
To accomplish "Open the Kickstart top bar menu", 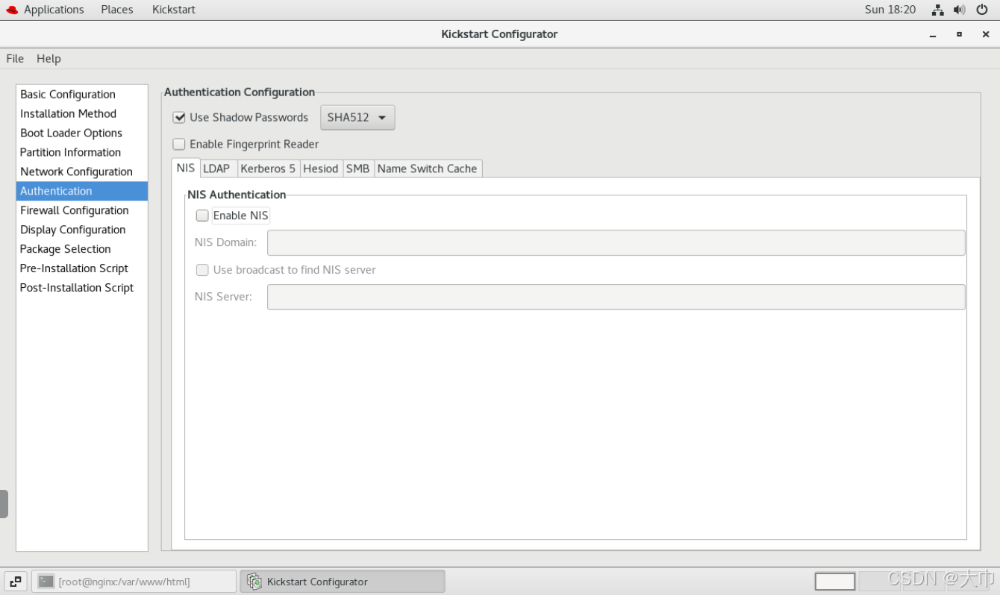I will point(174,10).
